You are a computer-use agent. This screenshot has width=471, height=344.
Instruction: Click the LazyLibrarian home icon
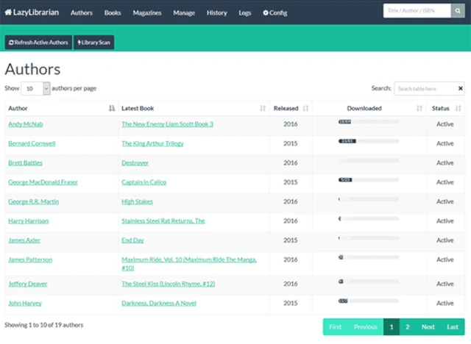click(8, 12)
